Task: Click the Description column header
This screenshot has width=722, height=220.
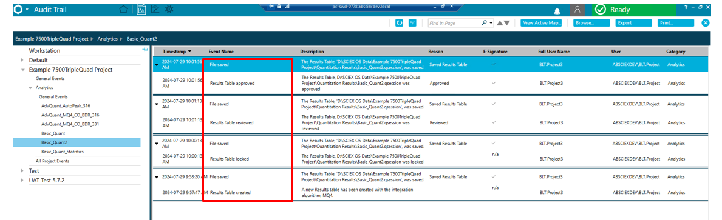Action: (312, 52)
